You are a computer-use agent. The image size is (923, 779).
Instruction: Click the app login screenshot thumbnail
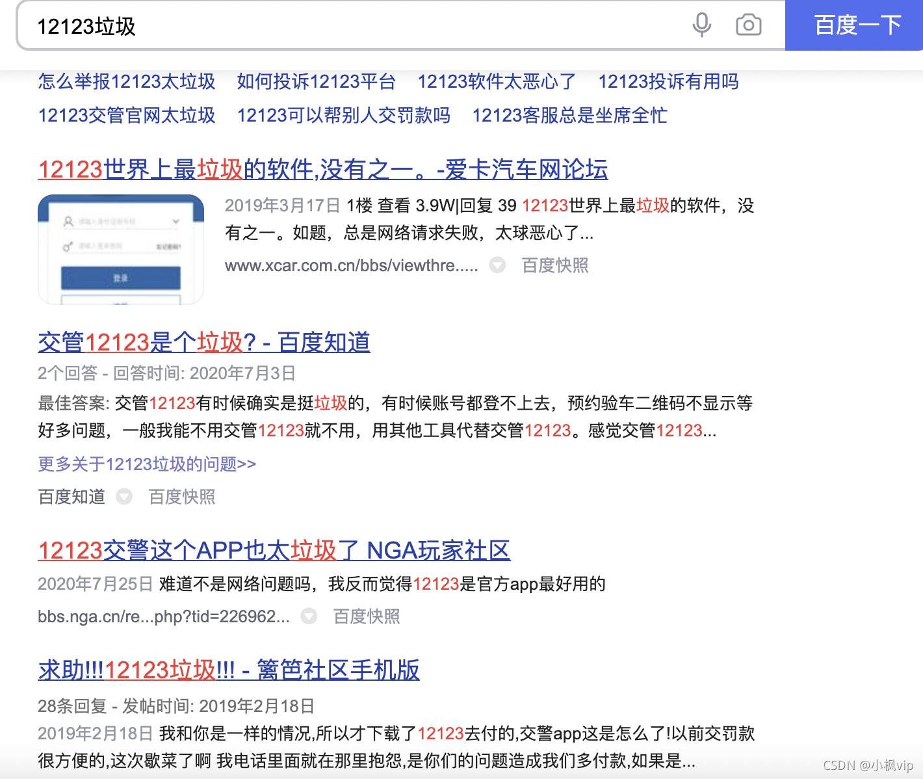pos(120,249)
